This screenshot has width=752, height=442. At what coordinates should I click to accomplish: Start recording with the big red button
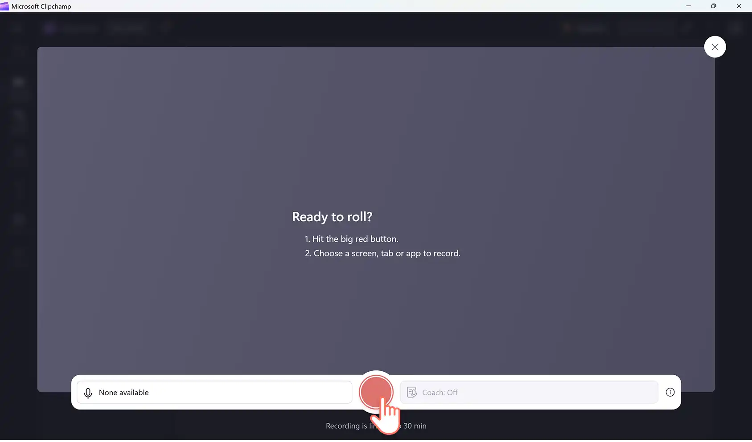click(376, 391)
